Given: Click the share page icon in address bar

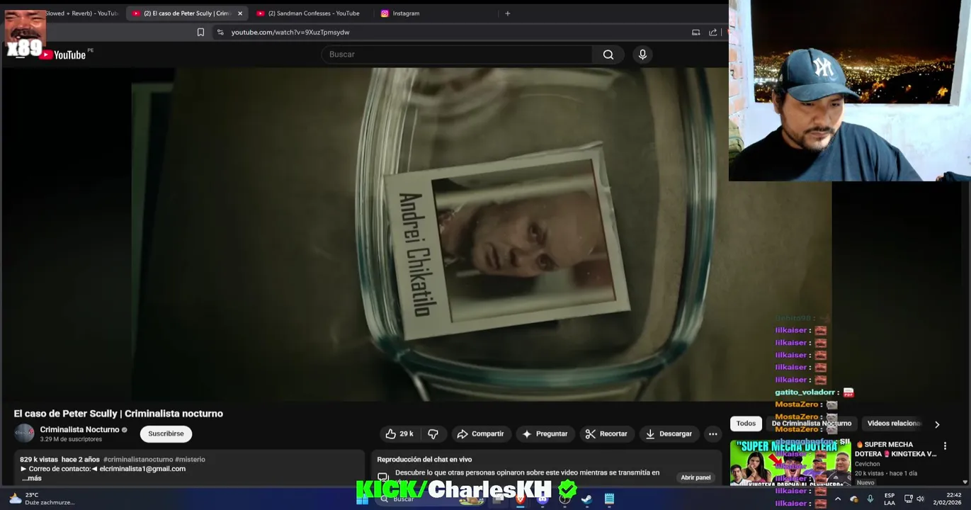Looking at the screenshot, I should (712, 32).
